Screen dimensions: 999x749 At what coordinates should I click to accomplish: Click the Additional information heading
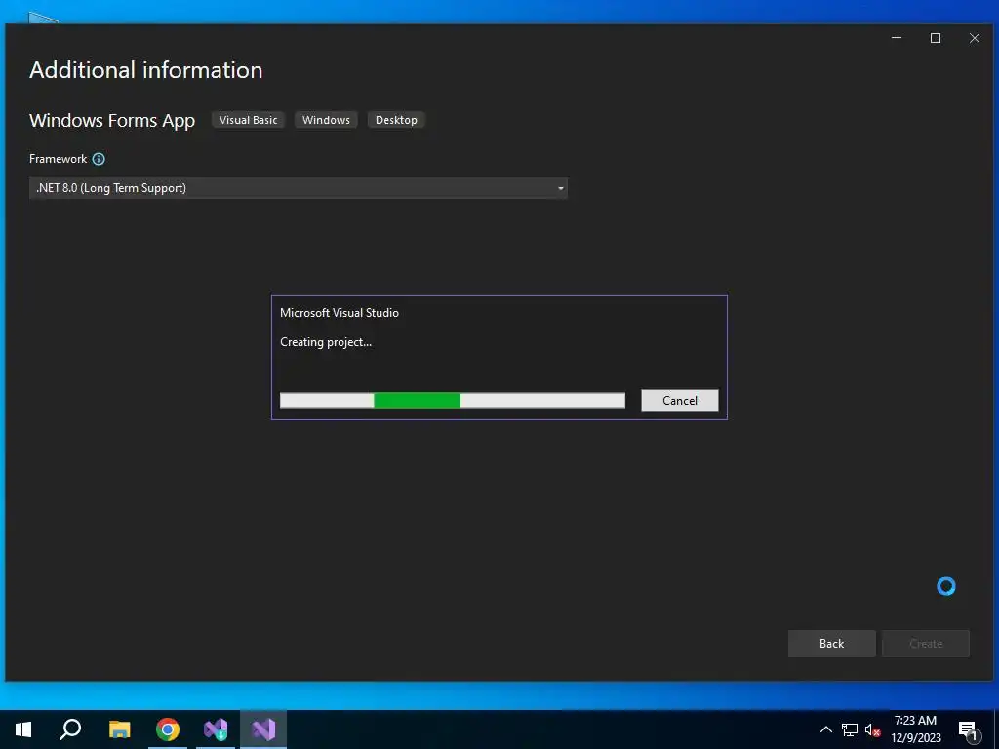coord(146,70)
